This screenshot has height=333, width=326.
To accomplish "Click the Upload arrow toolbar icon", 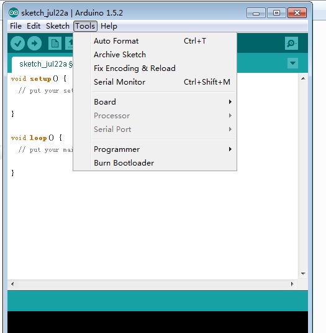I will 34,44.
